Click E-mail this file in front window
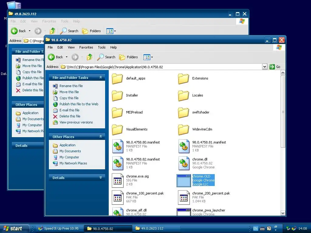The width and height of the screenshot is (311, 233). tap(69, 110)
